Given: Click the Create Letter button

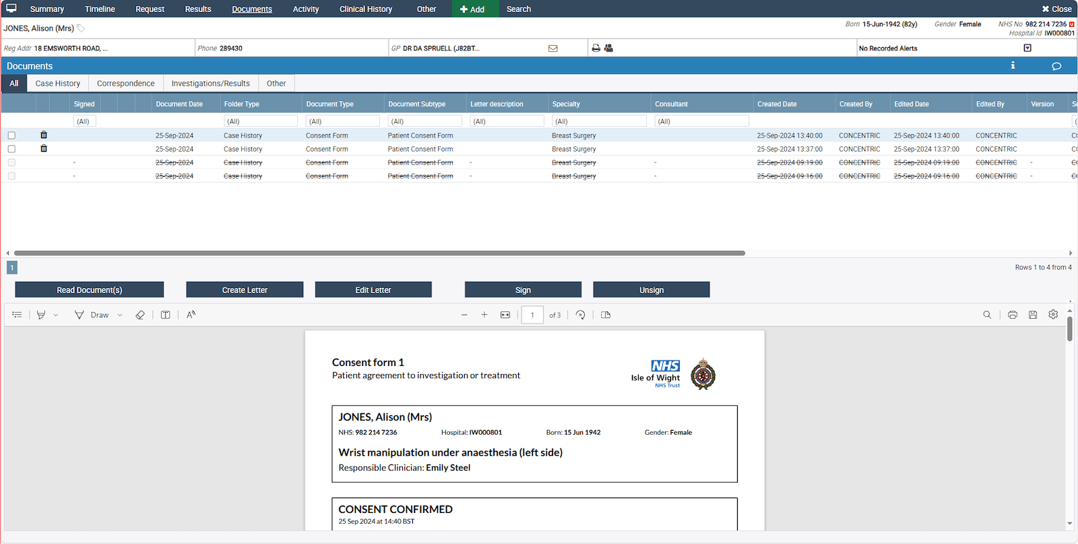Looking at the screenshot, I should point(245,290).
